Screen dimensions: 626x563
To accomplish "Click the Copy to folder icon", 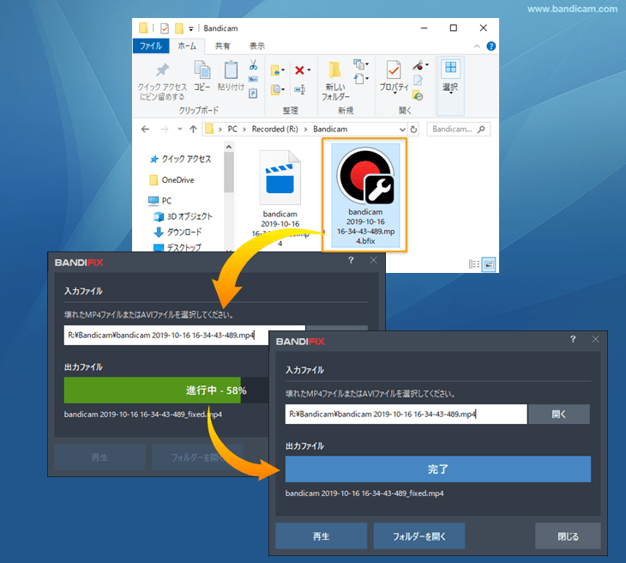I will 275,89.
